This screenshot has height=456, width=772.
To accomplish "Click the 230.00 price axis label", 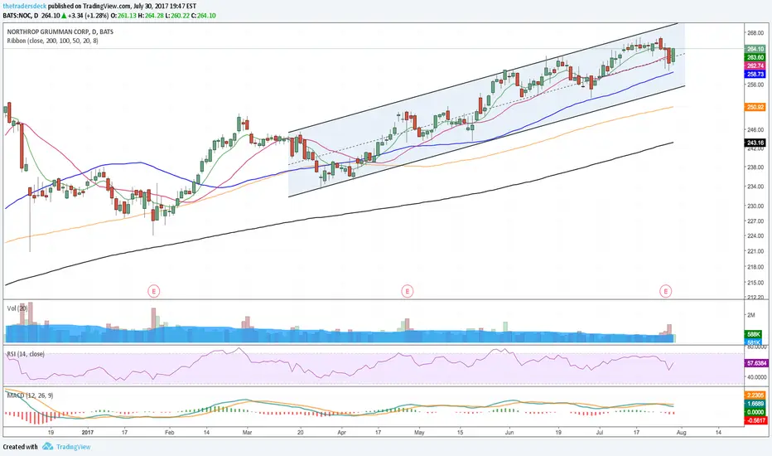I will [755, 206].
